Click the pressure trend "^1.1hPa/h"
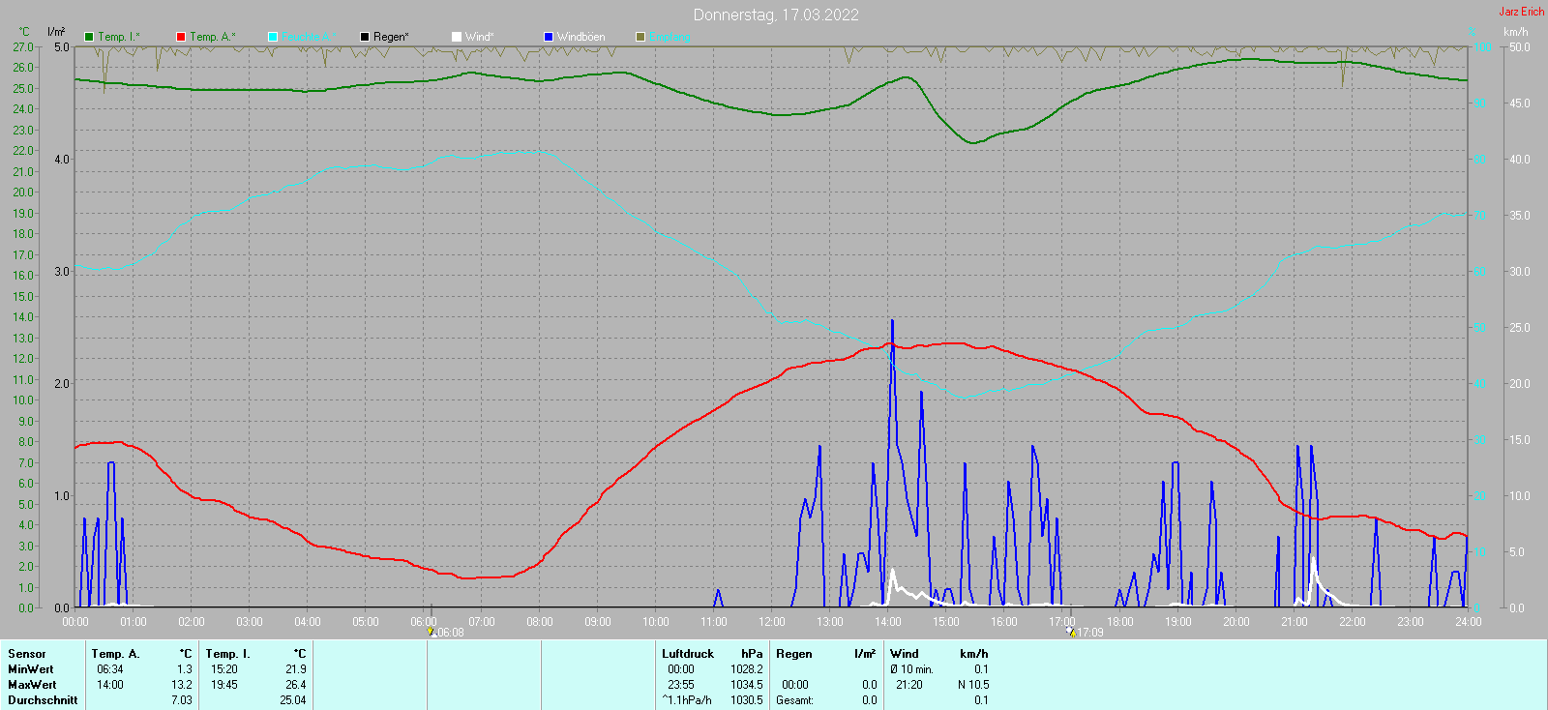Image resolution: width=1548 pixels, height=710 pixels. [687, 700]
